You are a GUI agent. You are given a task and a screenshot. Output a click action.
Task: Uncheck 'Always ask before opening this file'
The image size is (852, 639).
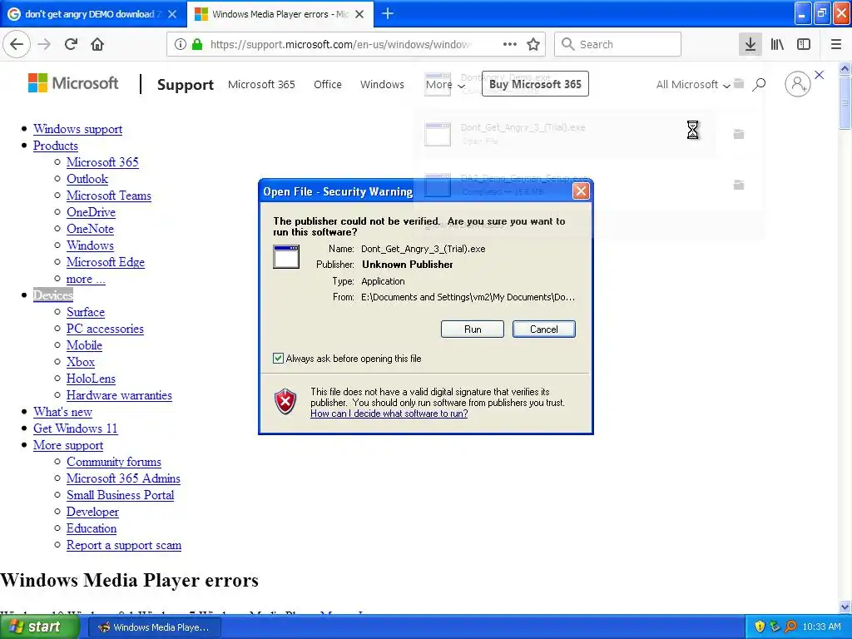[278, 358]
